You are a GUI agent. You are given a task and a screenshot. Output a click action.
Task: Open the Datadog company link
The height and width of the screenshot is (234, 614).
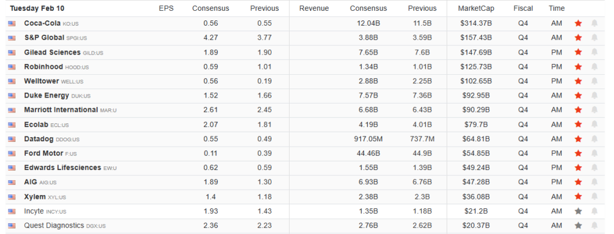coord(39,139)
